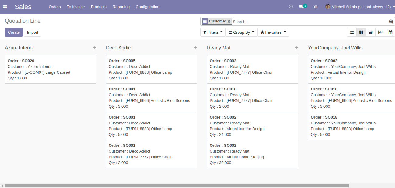
Task: Click the Azure Interior column header
Action: [x=19, y=48]
